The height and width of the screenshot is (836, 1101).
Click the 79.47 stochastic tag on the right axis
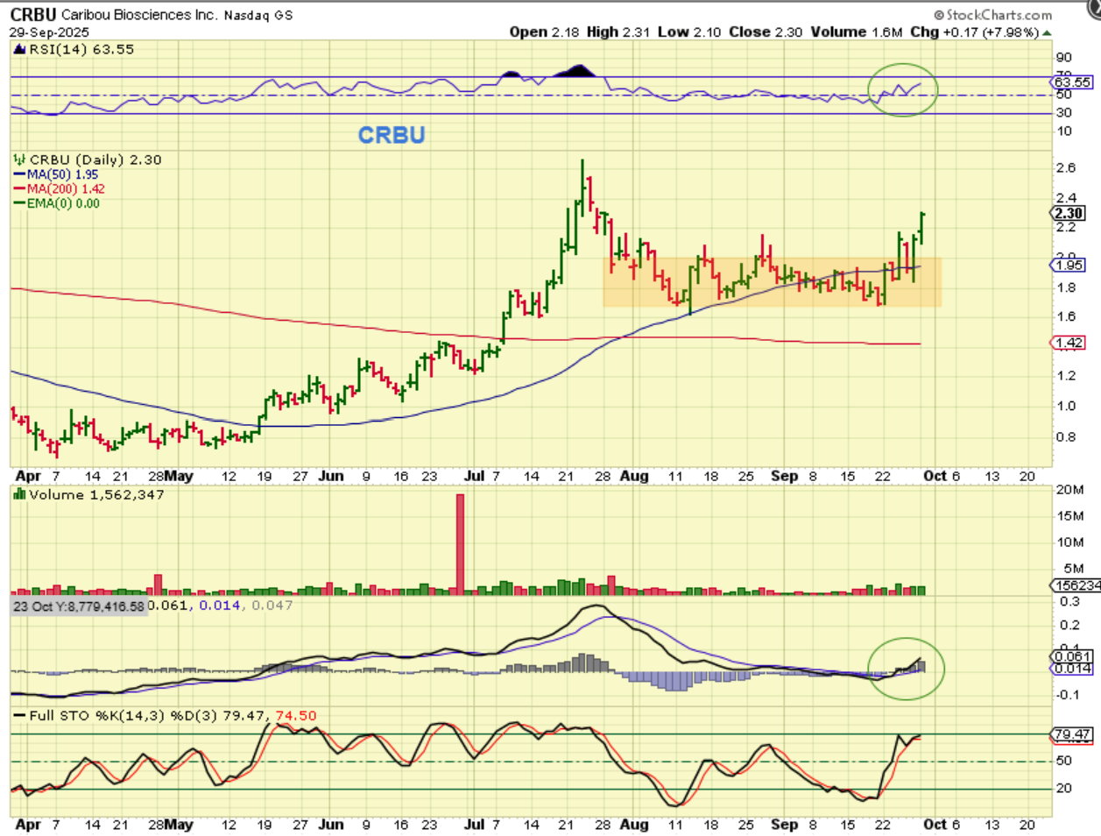pyautogui.click(x=1072, y=734)
